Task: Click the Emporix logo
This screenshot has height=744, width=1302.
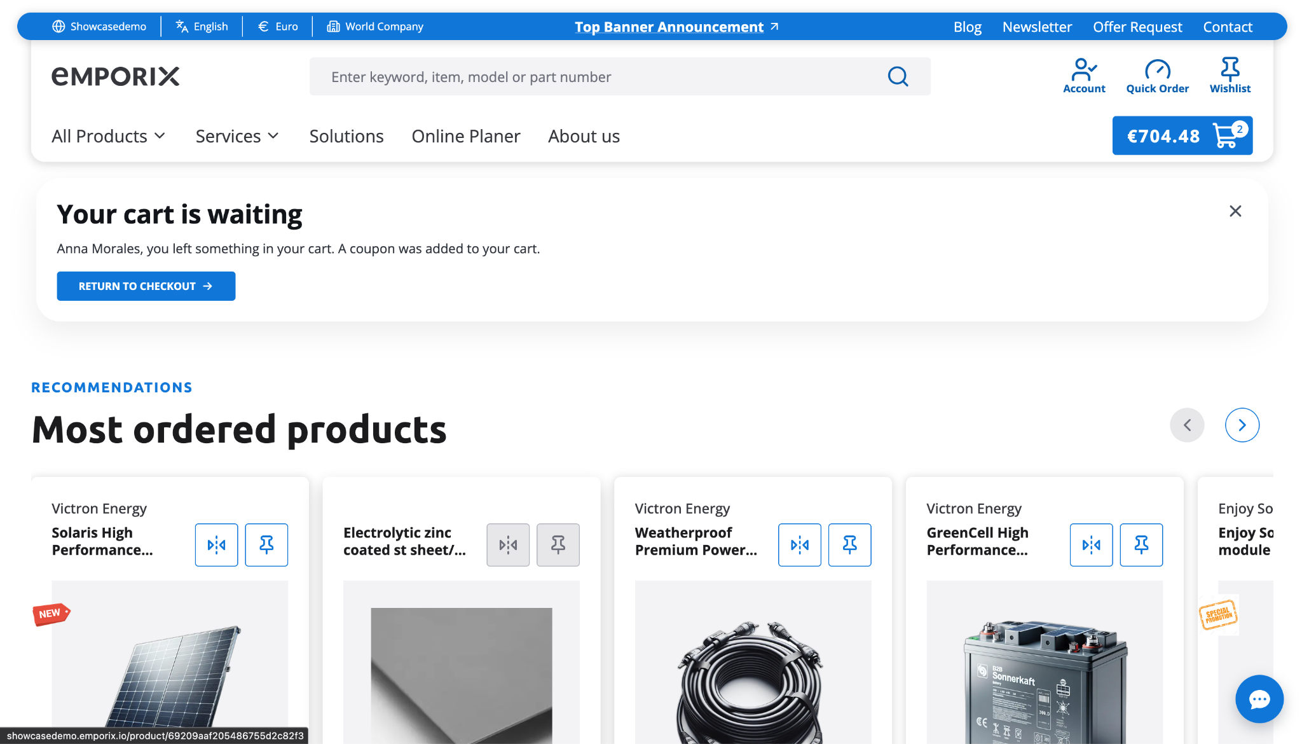Action: [116, 76]
